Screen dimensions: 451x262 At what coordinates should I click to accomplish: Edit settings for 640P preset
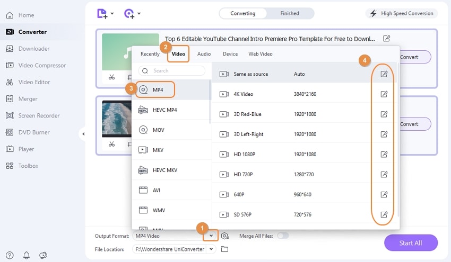click(384, 195)
